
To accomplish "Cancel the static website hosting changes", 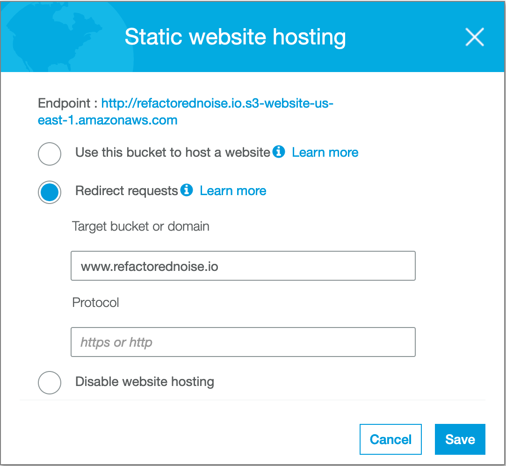I will [390, 439].
